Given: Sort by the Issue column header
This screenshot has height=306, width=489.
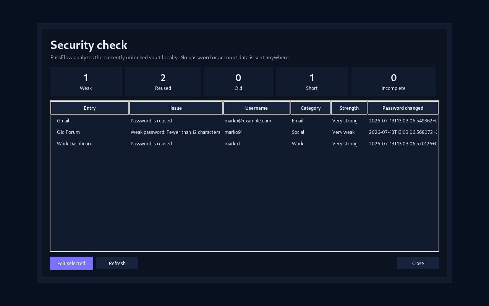Looking at the screenshot, I should pos(176,108).
